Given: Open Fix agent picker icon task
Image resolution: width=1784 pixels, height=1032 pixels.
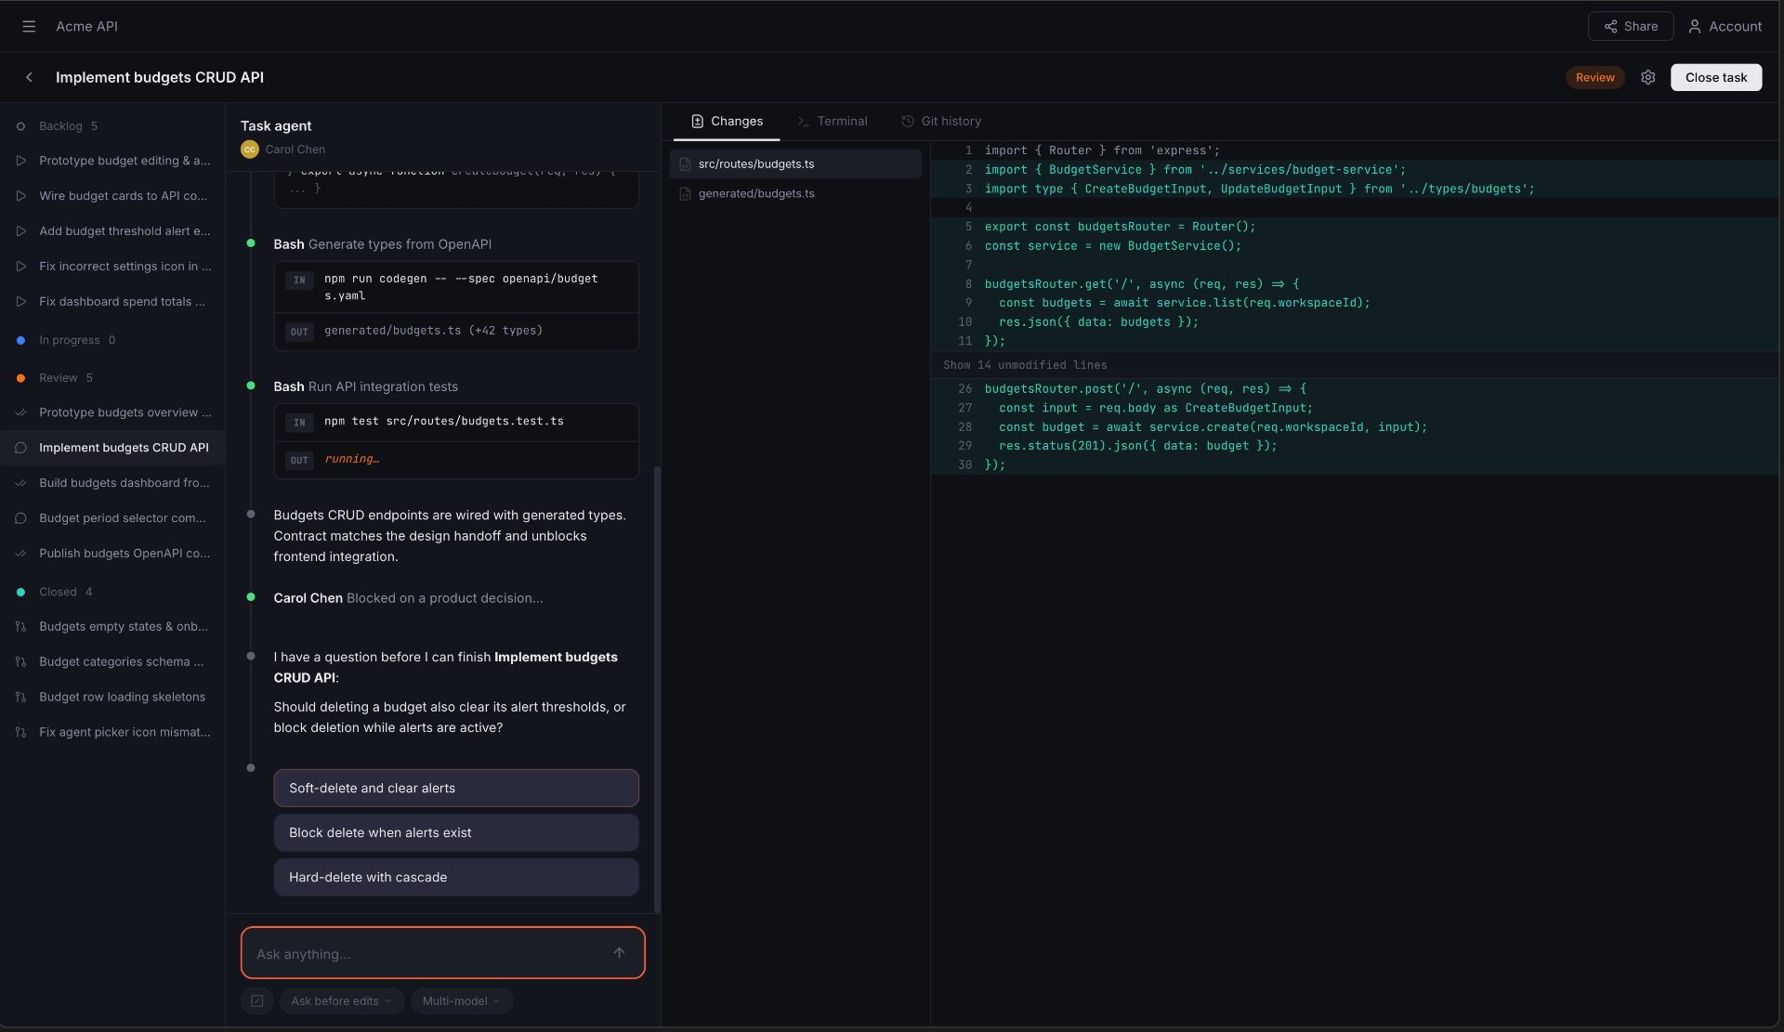Looking at the screenshot, I should tap(112, 733).
